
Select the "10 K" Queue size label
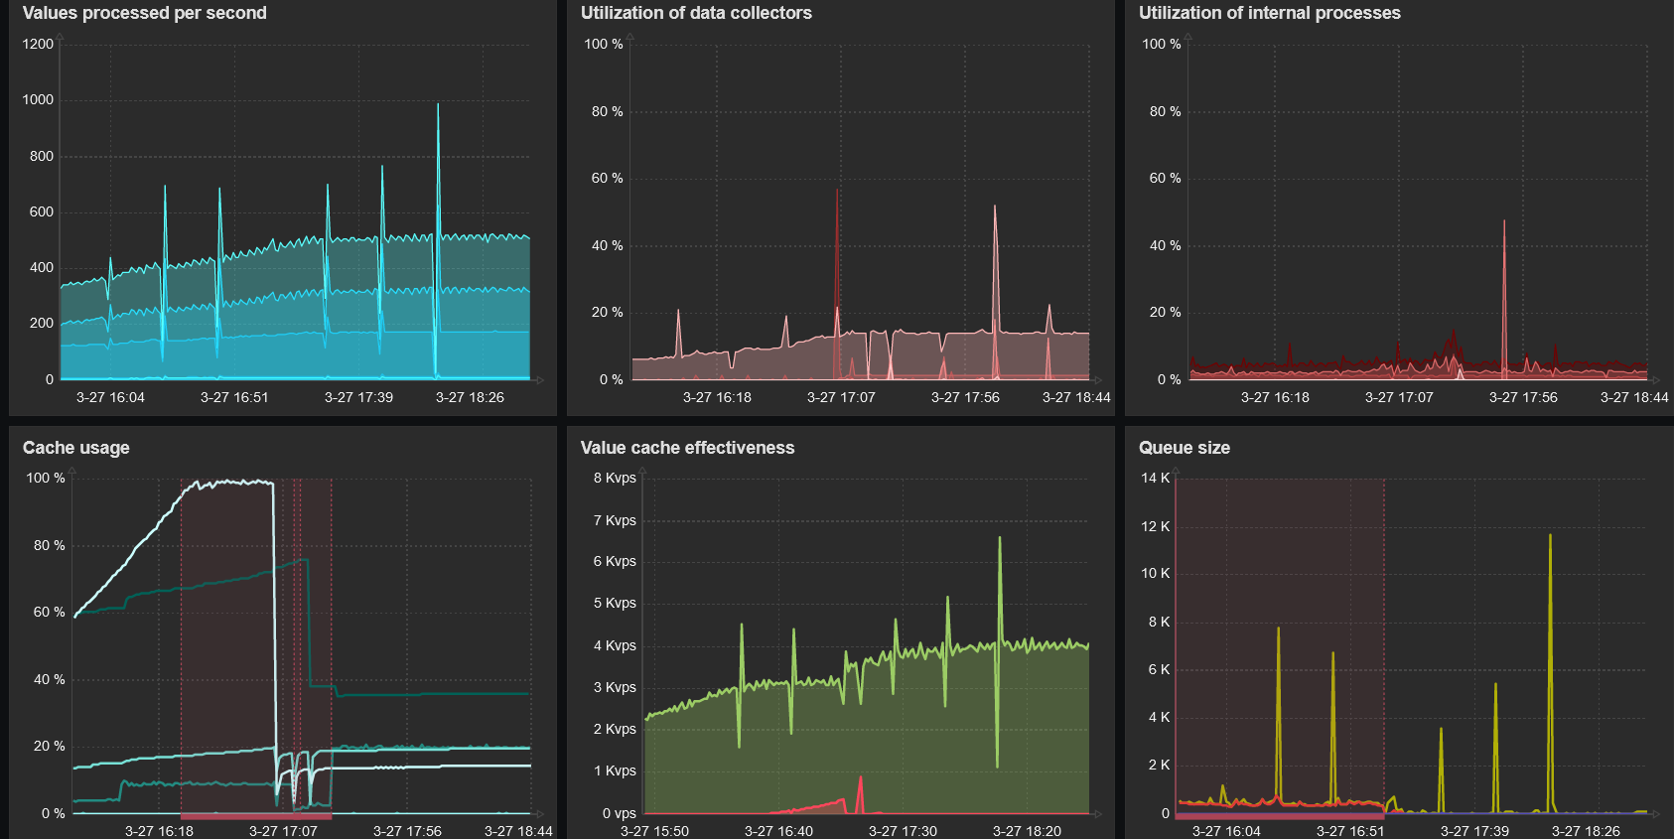click(1156, 573)
